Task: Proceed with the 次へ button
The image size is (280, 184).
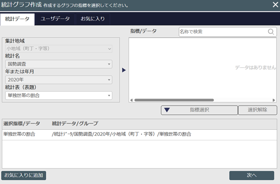Action: point(252,176)
